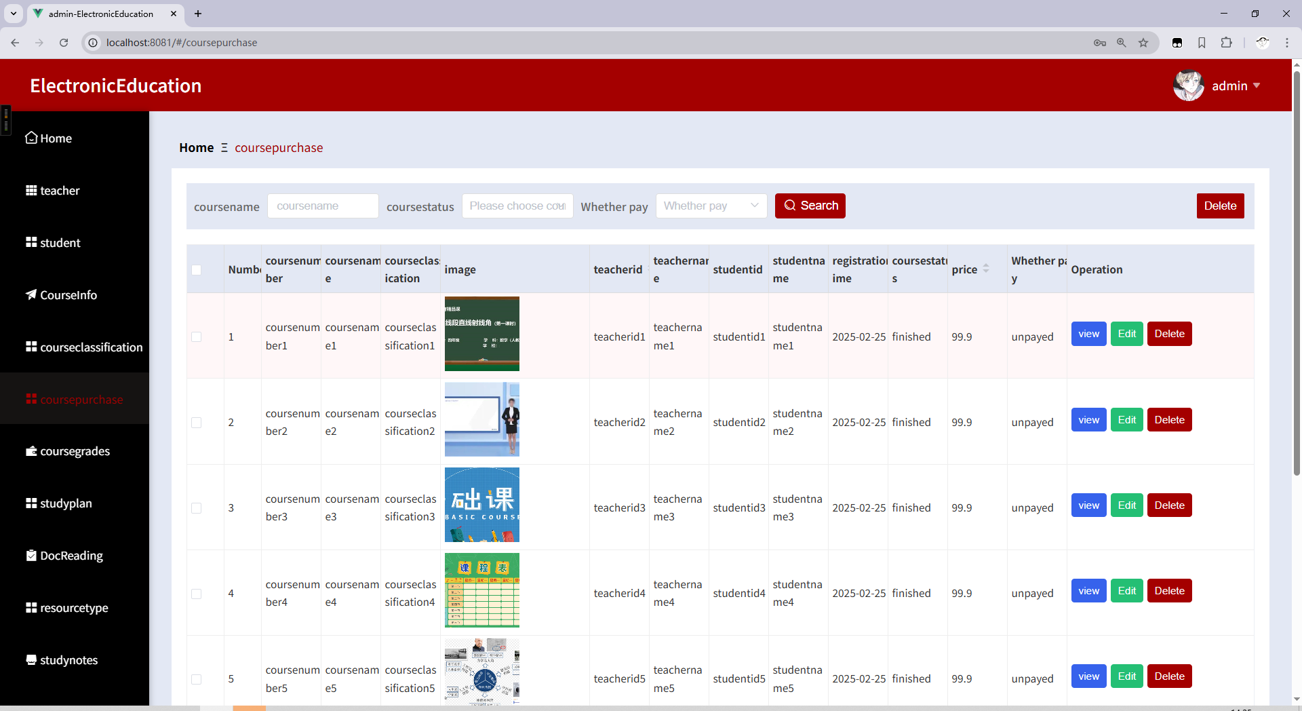Go to CourseInfo in sidebar
This screenshot has width=1302, height=711.
(75, 295)
